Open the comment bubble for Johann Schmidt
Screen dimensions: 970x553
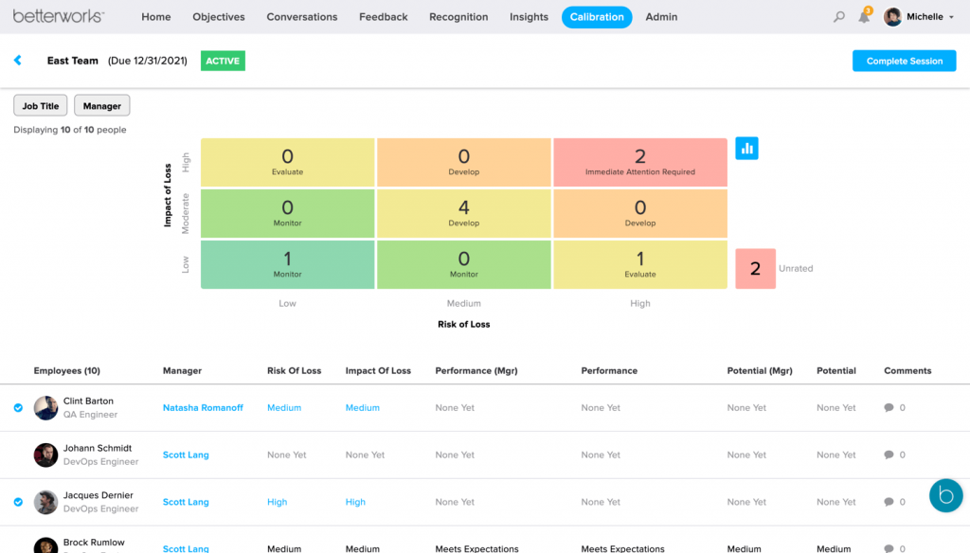tap(887, 455)
